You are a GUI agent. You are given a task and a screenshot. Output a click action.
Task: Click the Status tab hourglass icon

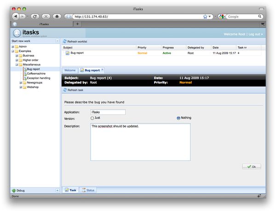(84, 190)
